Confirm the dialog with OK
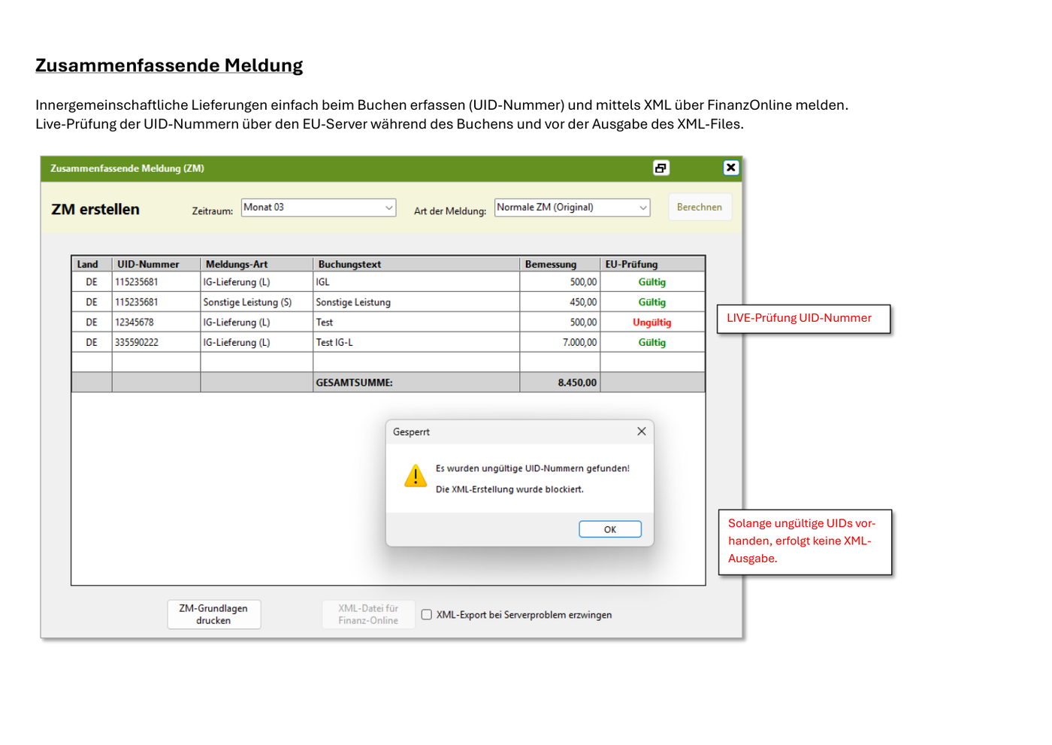The image size is (1052, 745). [x=610, y=529]
